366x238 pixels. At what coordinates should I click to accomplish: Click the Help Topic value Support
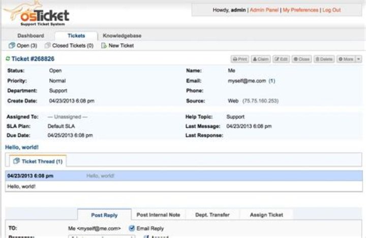tap(235, 117)
